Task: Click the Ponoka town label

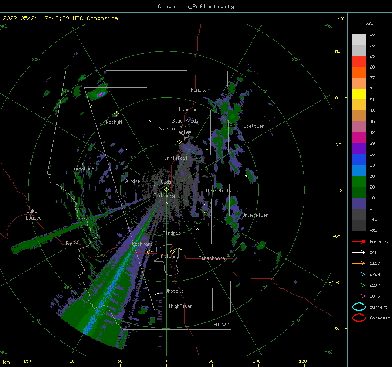Action: (x=199, y=90)
